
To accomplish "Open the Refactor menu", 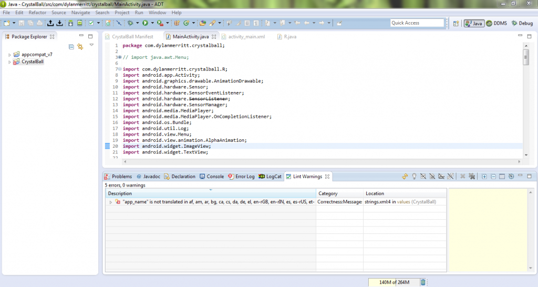I will tap(37, 12).
